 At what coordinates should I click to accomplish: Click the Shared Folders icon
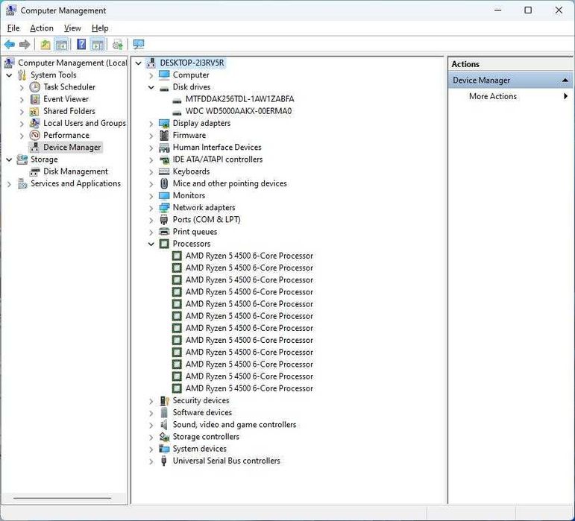[x=35, y=111]
